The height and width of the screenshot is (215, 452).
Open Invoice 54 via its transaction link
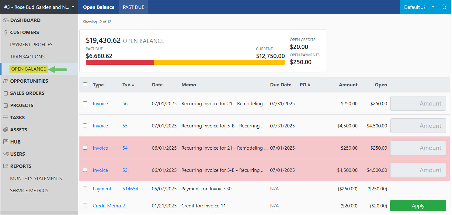tap(125, 148)
